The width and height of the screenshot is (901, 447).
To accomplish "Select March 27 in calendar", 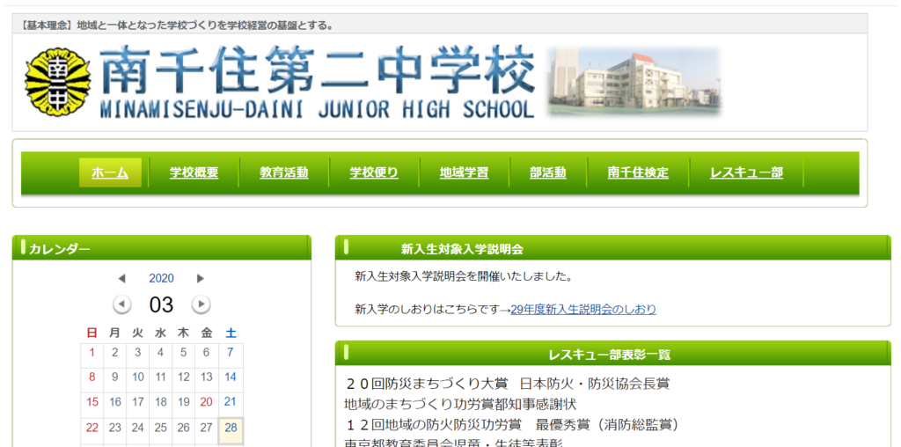I will [x=206, y=428].
